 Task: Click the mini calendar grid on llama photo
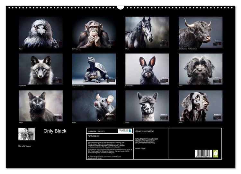[x=164, y=118]
